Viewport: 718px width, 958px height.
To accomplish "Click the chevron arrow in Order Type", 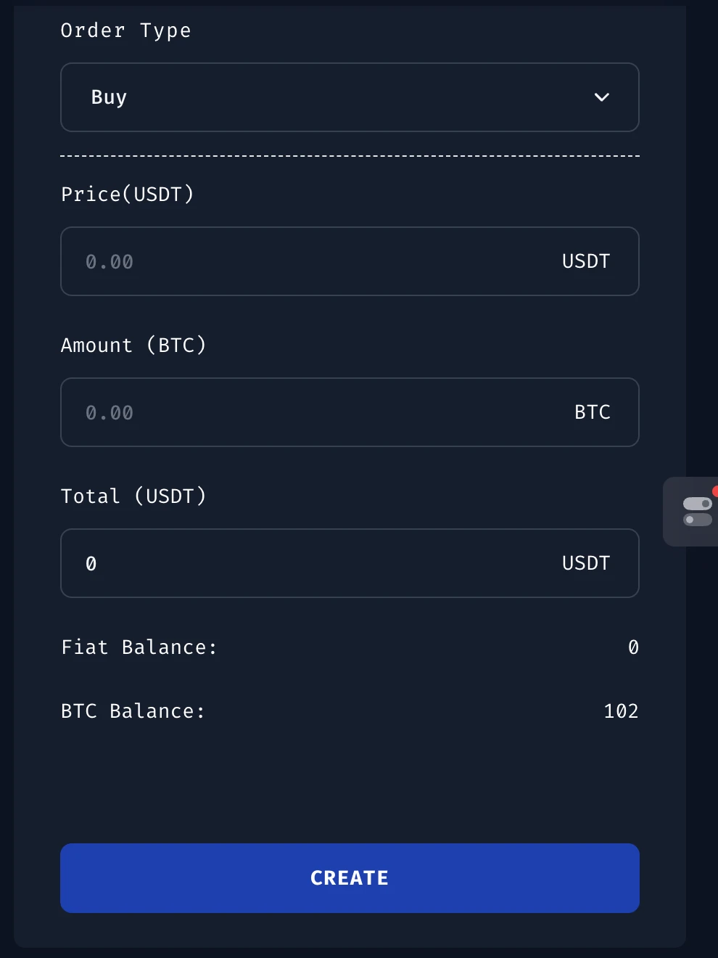I will 601,97.
